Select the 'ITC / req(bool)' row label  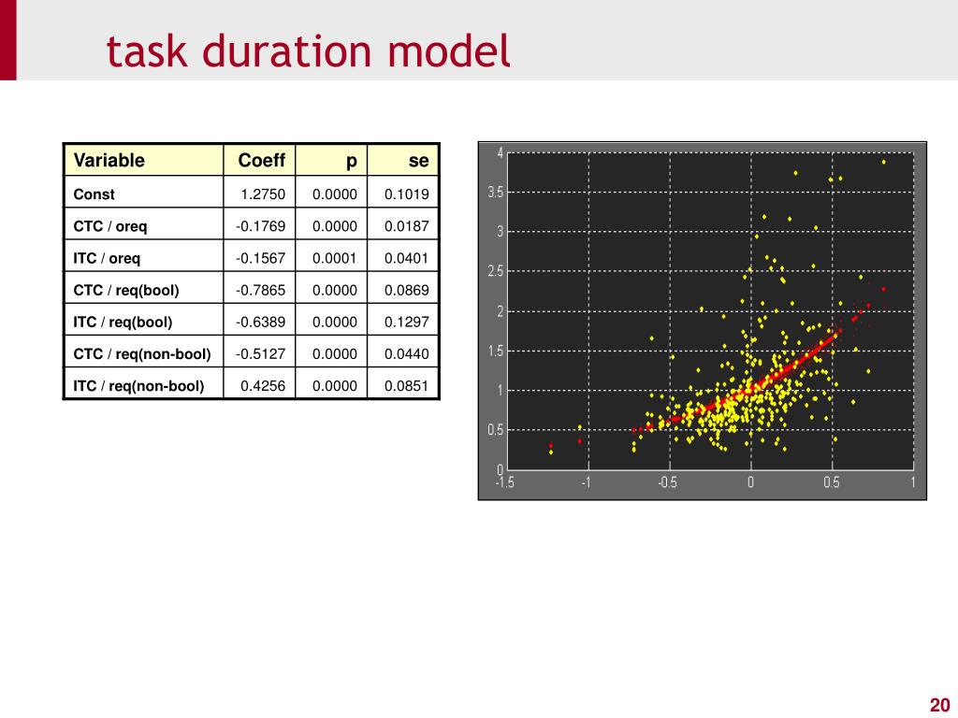pos(123,322)
